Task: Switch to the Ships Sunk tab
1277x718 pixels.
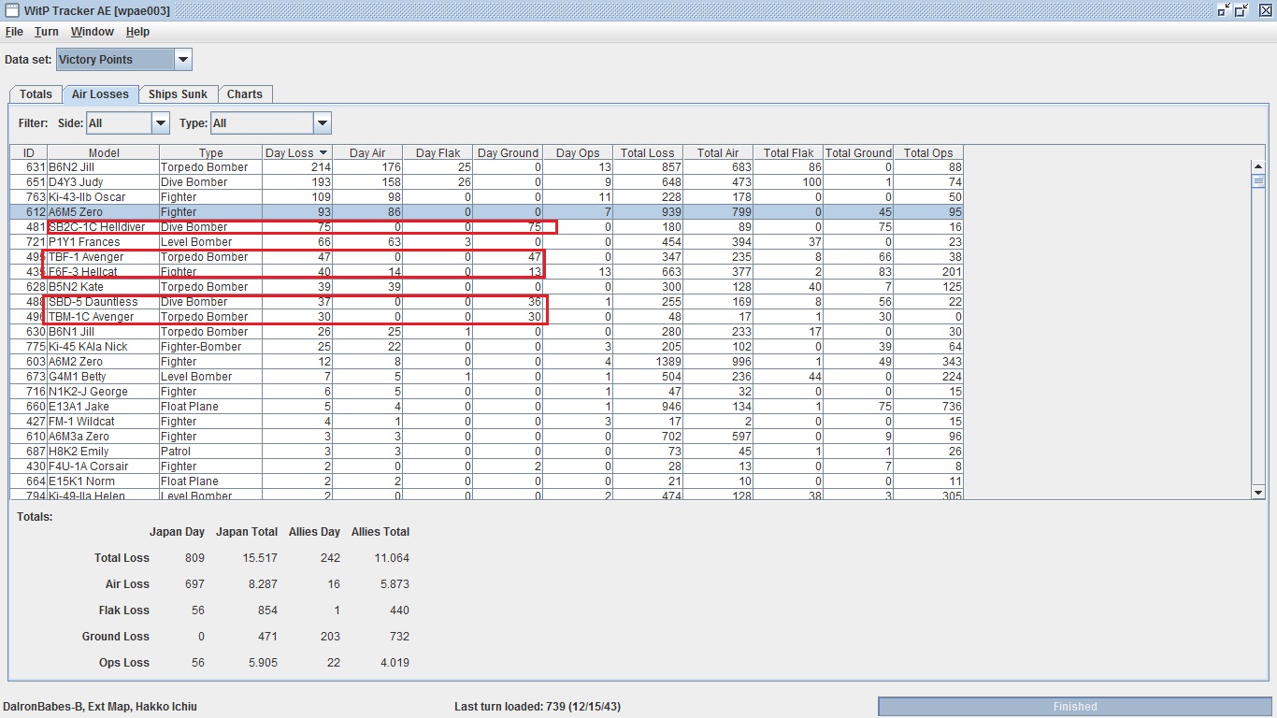Action: point(178,94)
